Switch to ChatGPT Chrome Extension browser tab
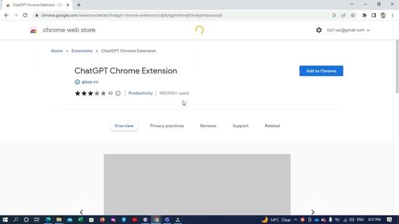Image resolution: width=399 pixels, height=224 pixels. 37,5
